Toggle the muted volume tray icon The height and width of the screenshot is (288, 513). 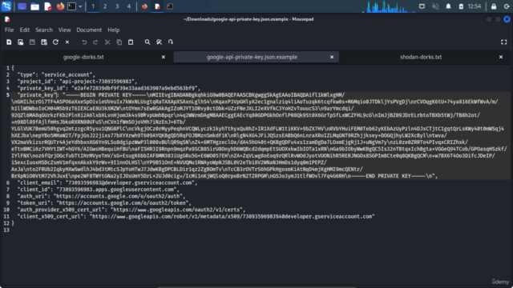click(435, 6)
